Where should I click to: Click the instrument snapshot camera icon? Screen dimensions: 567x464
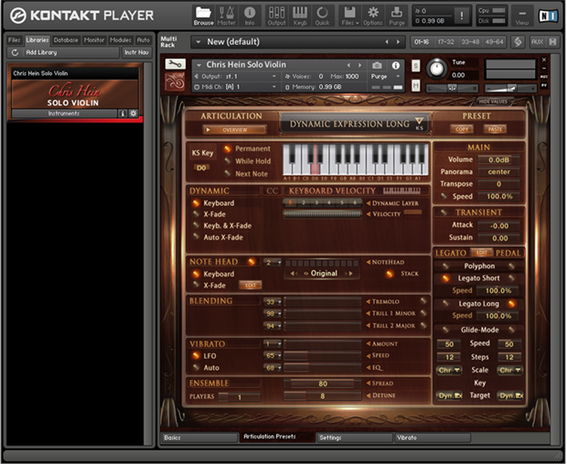pos(376,65)
